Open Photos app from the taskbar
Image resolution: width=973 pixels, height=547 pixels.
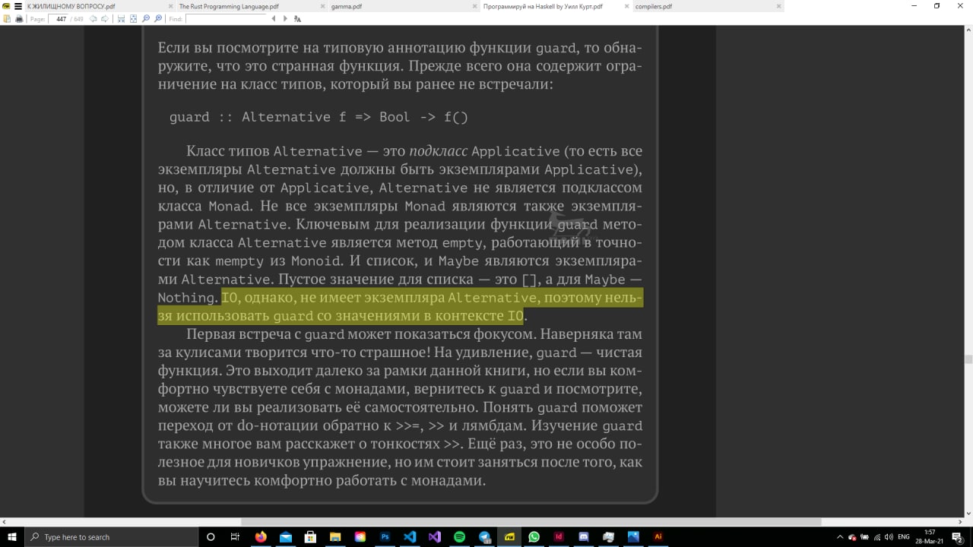(633, 536)
